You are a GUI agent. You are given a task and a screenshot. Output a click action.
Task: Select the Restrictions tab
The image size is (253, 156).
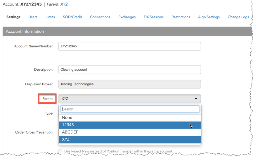point(181,17)
